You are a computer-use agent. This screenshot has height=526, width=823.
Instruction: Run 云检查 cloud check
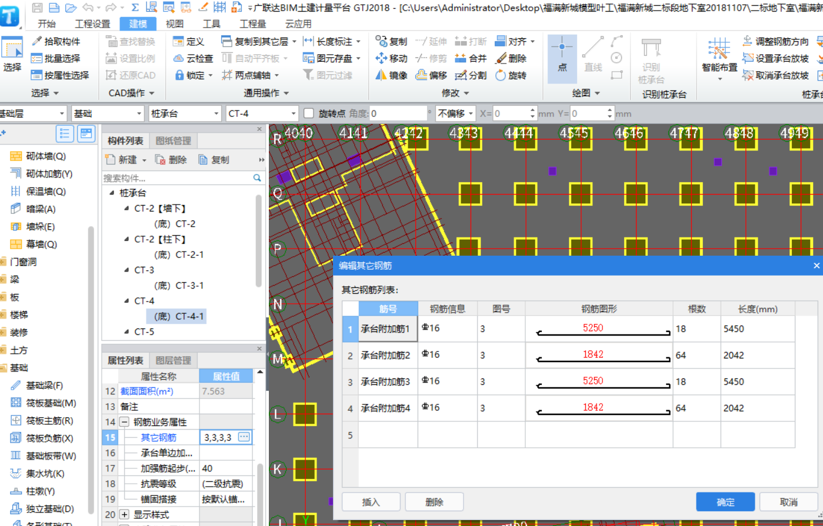pos(193,59)
